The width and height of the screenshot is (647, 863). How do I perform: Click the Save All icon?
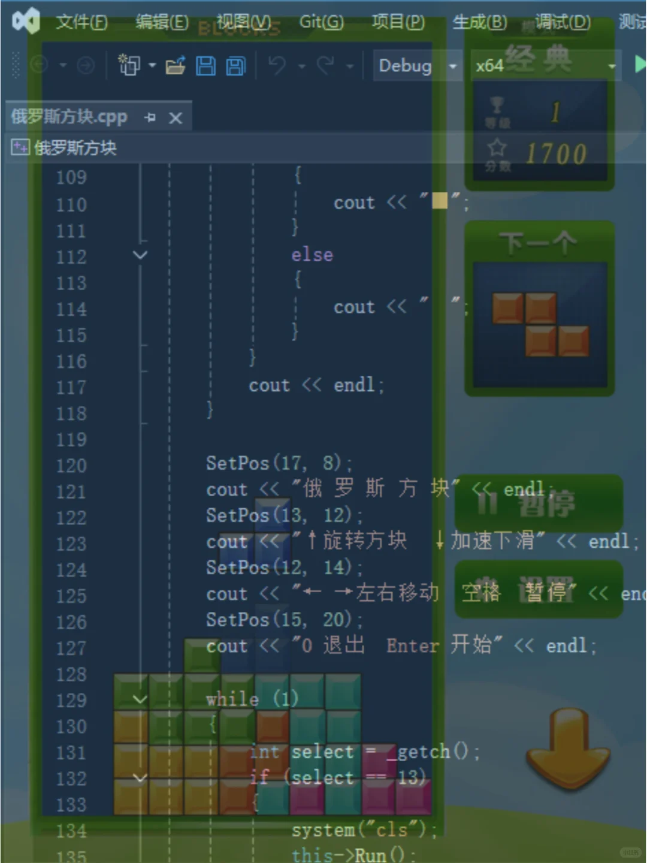tap(235, 66)
